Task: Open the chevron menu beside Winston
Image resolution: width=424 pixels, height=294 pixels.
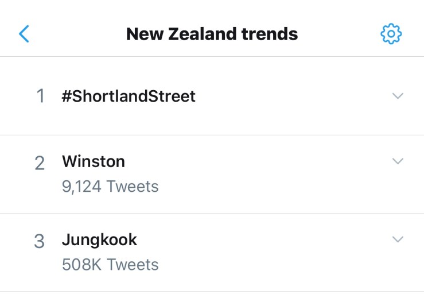Action: pos(398,161)
